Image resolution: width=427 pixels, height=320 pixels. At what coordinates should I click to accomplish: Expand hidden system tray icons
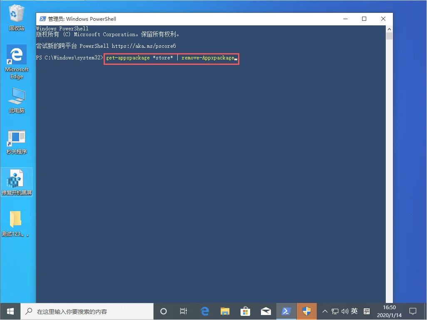pos(325,311)
